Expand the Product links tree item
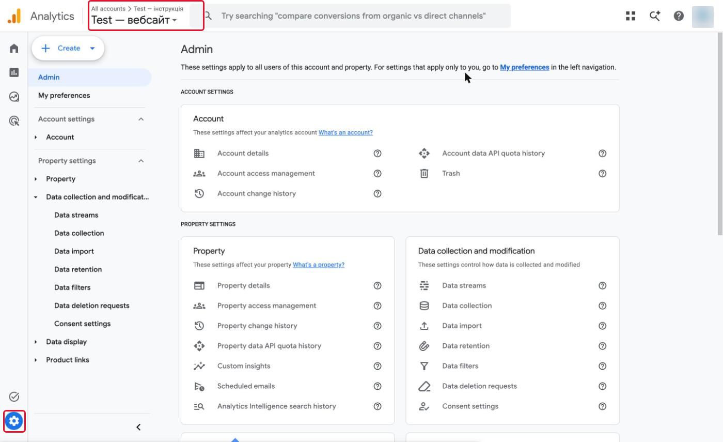The image size is (723, 442). coord(36,360)
